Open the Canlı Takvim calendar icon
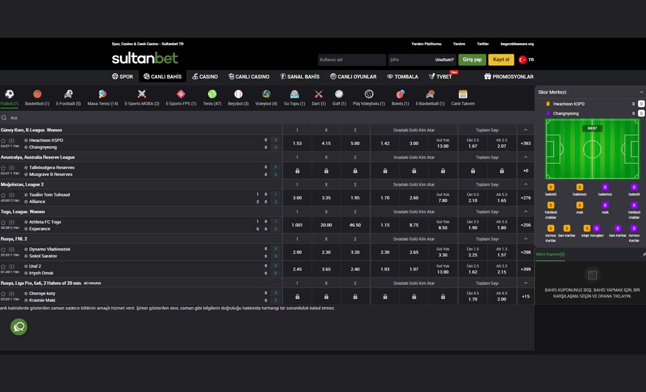This screenshot has height=392, width=646. click(x=463, y=94)
